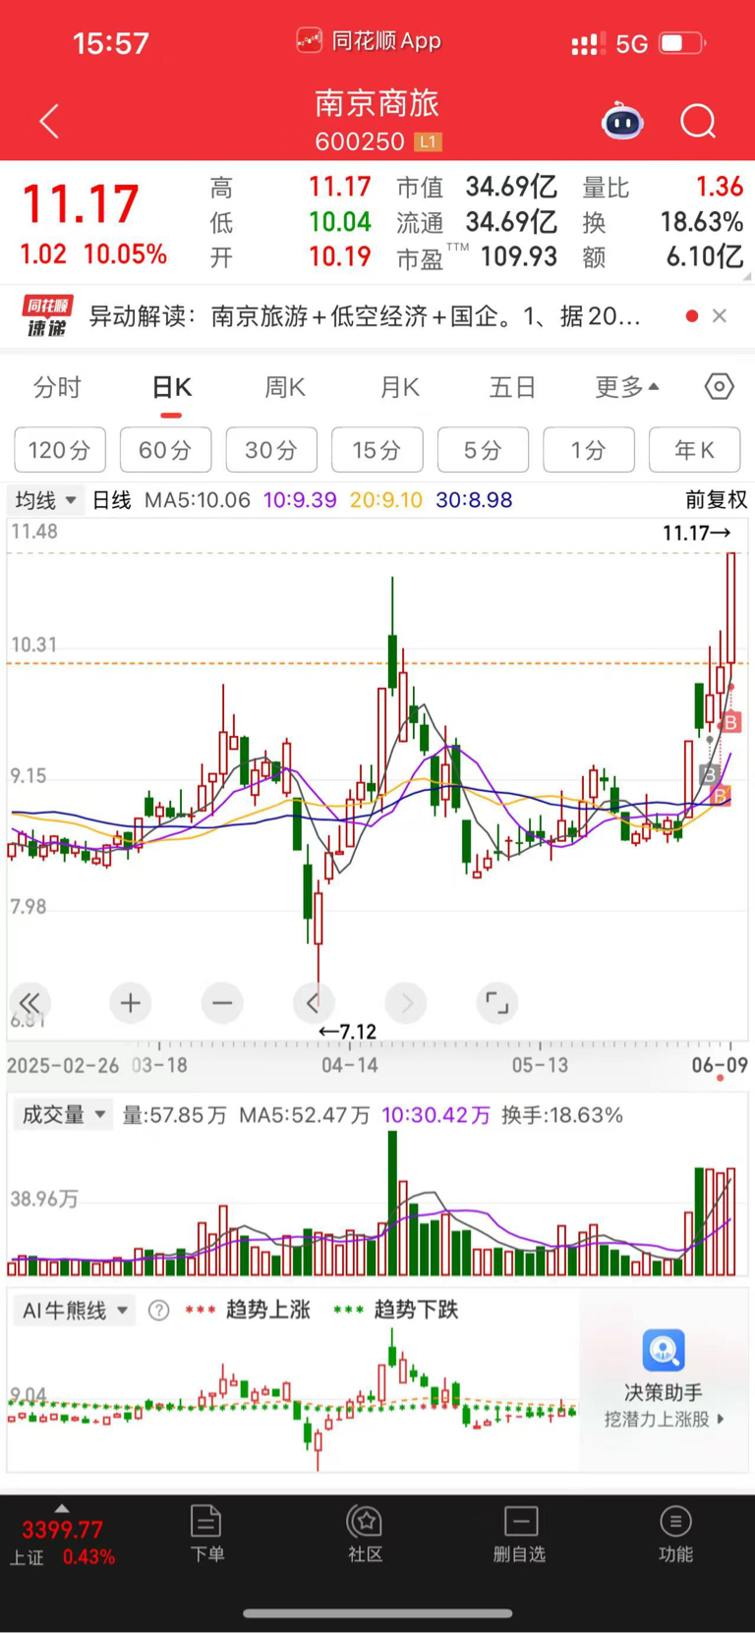Screen dimensions: 755x1633
Task: Tap 04-14 date on axis
Action: coord(349,1065)
